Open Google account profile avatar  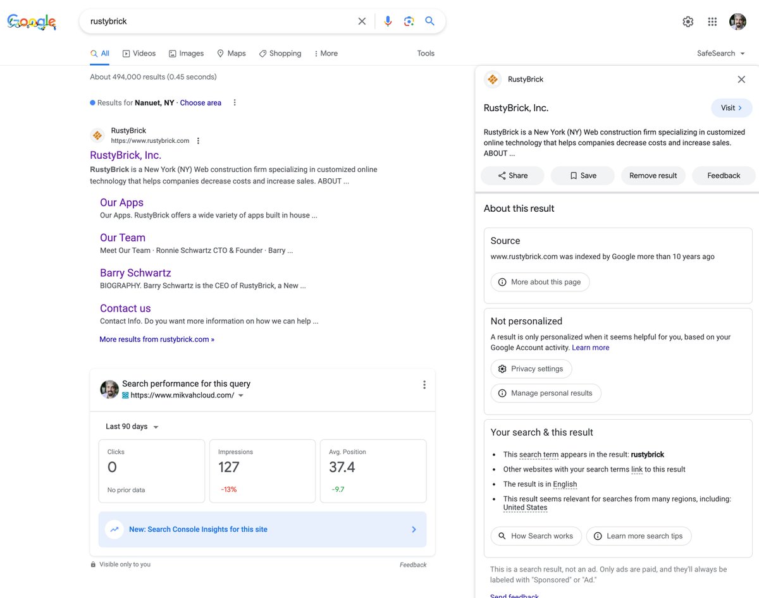(737, 21)
